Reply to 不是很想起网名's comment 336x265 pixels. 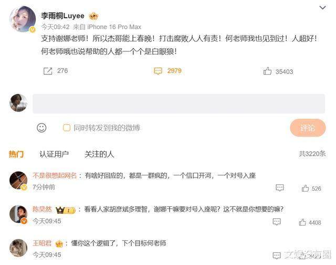tap(280, 188)
